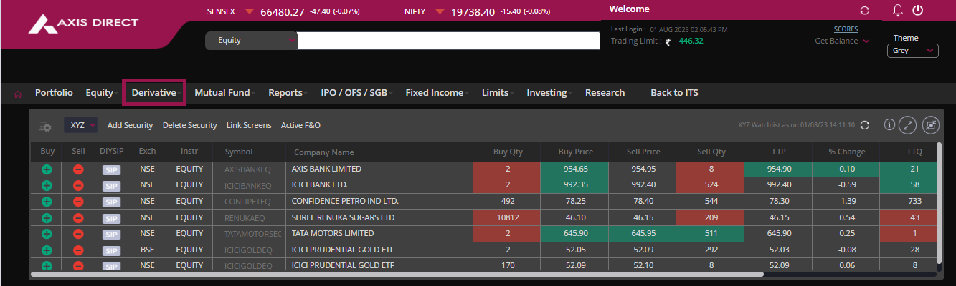Refresh the welcome panel with sync icon

[x=864, y=11]
